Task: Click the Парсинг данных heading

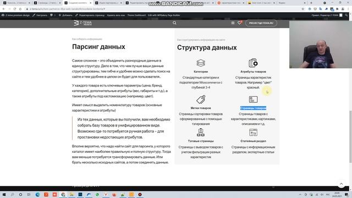Action: [98, 47]
